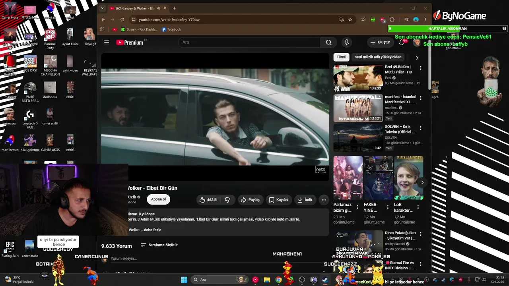Open the netd müzik channel name

point(132,197)
